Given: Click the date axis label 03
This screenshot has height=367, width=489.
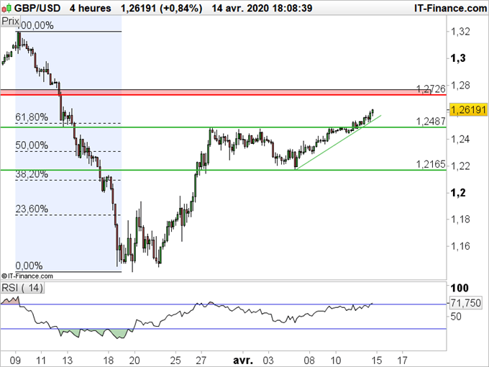Looking at the screenshot, I should click(x=268, y=360).
